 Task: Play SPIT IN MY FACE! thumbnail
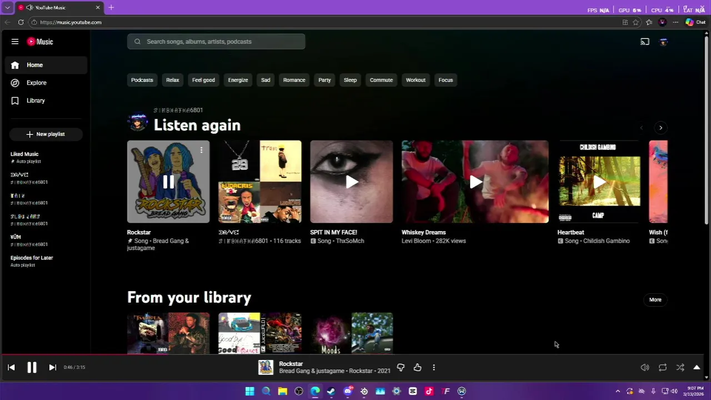coord(352,182)
